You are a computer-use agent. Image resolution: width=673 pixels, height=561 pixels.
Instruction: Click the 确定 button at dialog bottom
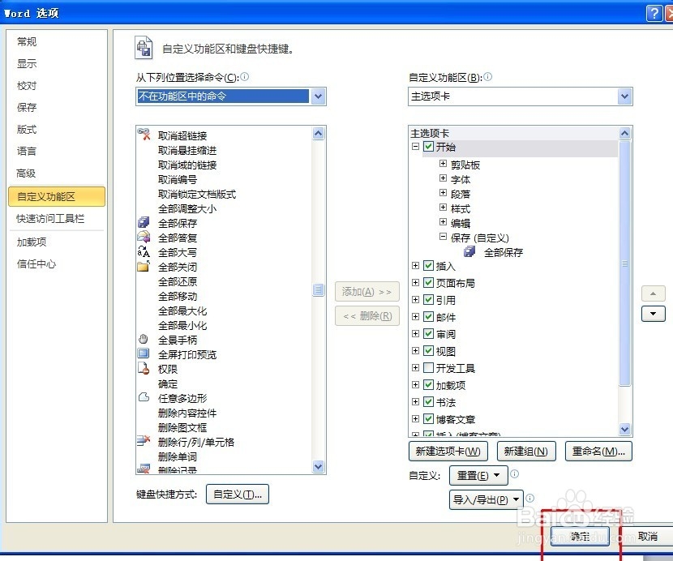pyautogui.click(x=580, y=536)
